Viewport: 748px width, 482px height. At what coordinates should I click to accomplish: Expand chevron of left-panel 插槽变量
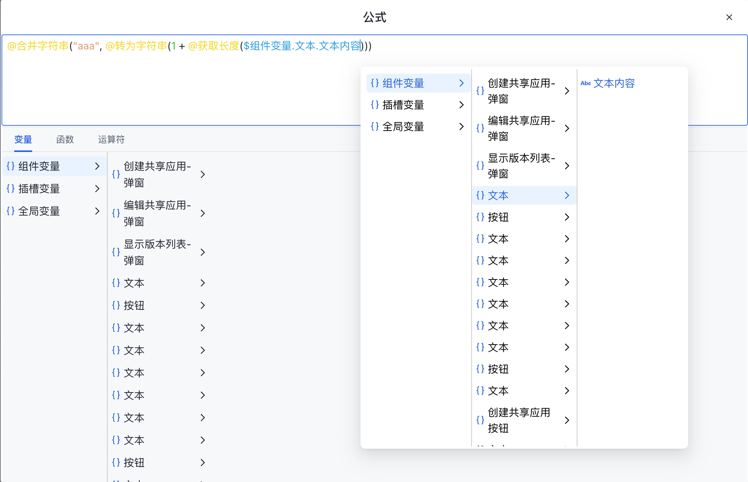97,189
